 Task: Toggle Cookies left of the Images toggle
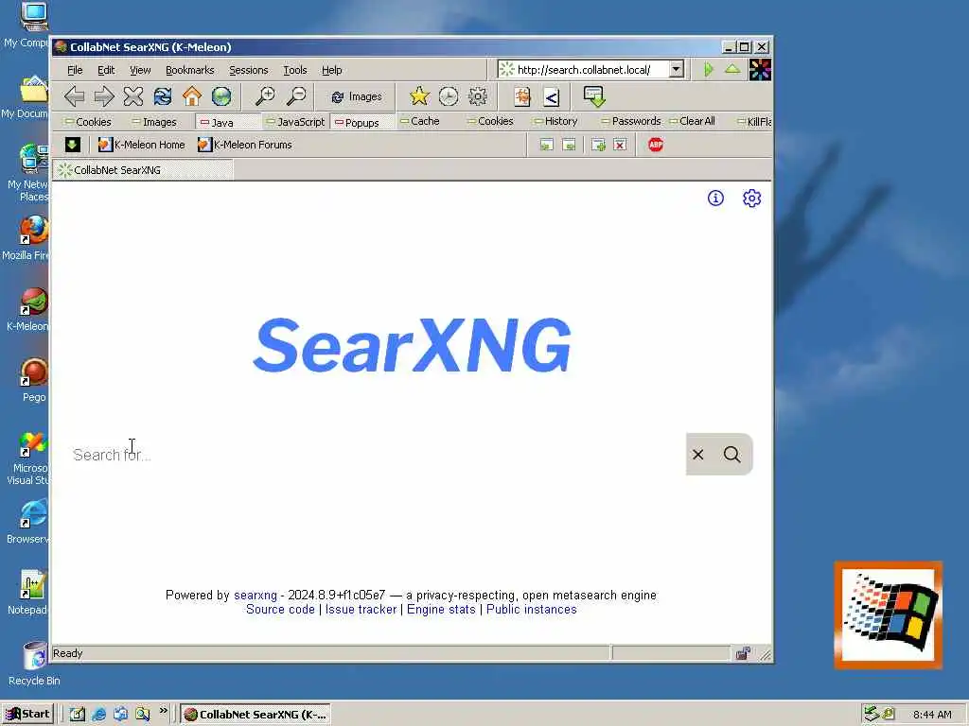(88, 122)
